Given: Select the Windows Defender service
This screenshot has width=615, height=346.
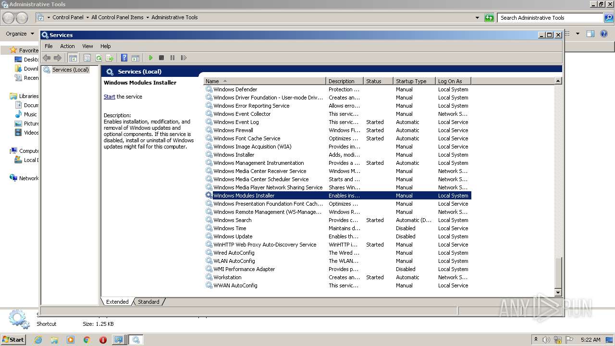Looking at the screenshot, I should 337,89.
